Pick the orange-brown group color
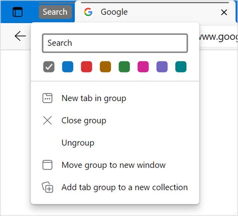Viewport: 238px width, 216px height. (105, 67)
